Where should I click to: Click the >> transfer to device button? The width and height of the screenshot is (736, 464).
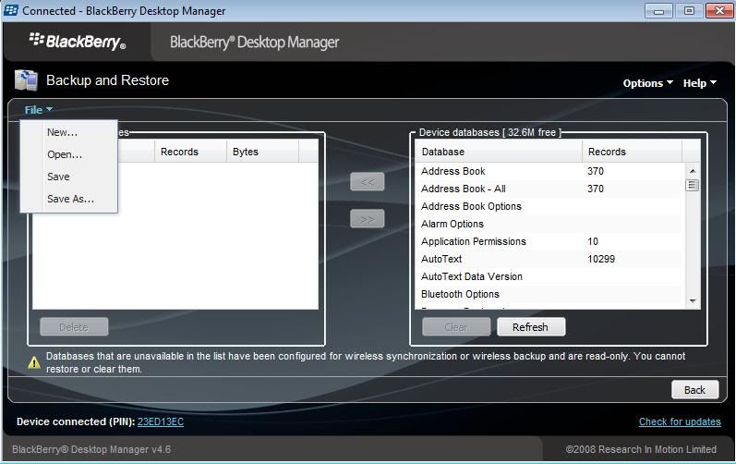(x=367, y=219)
